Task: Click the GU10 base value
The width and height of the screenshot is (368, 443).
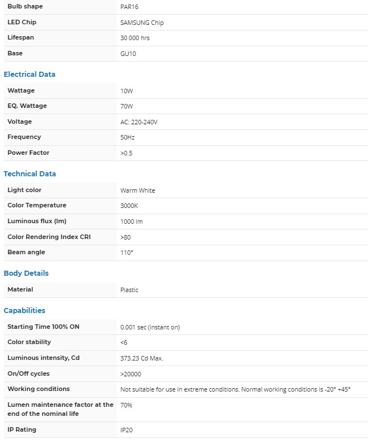Action: pyautogui.click(x=128, y=54)
